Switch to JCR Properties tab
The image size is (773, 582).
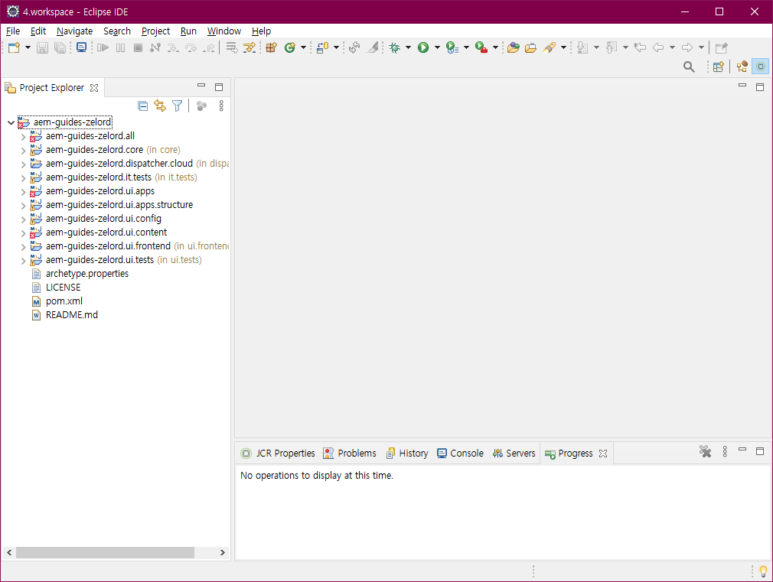coord(278,454)
